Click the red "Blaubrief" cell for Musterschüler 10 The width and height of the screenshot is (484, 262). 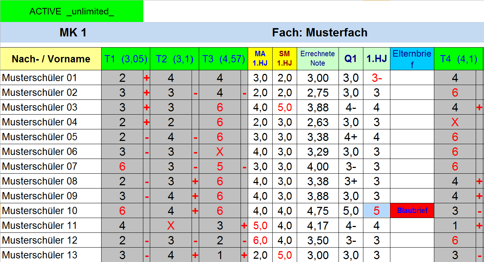point(412,211)
